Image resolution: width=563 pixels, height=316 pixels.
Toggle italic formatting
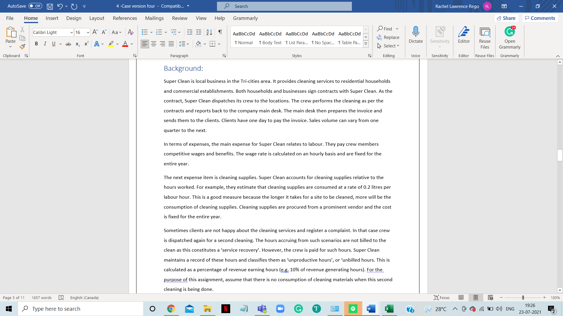pos(45,44)
